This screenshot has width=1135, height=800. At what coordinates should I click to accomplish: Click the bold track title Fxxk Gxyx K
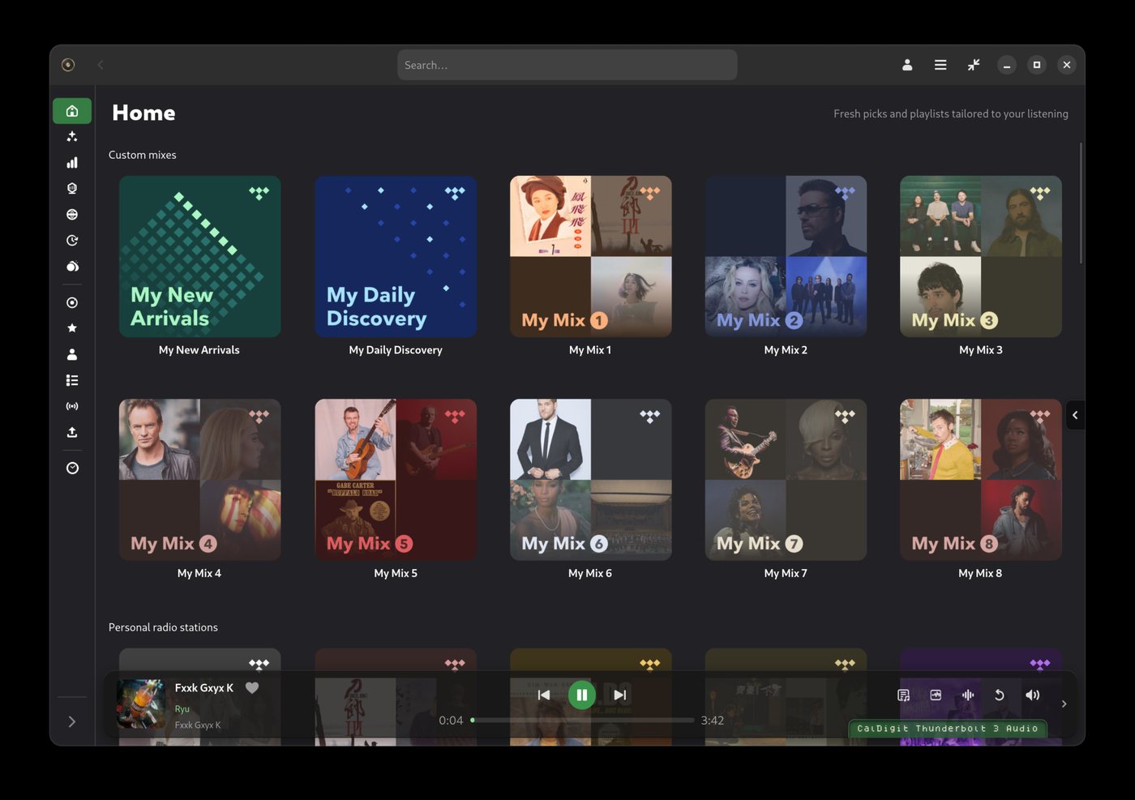[x=204, y=687]
